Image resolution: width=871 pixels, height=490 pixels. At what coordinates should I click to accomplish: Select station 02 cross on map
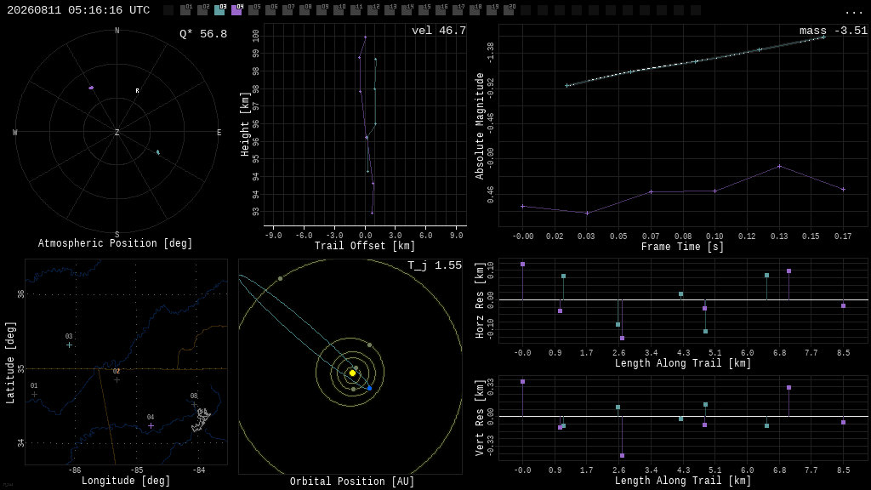point(117,380)
